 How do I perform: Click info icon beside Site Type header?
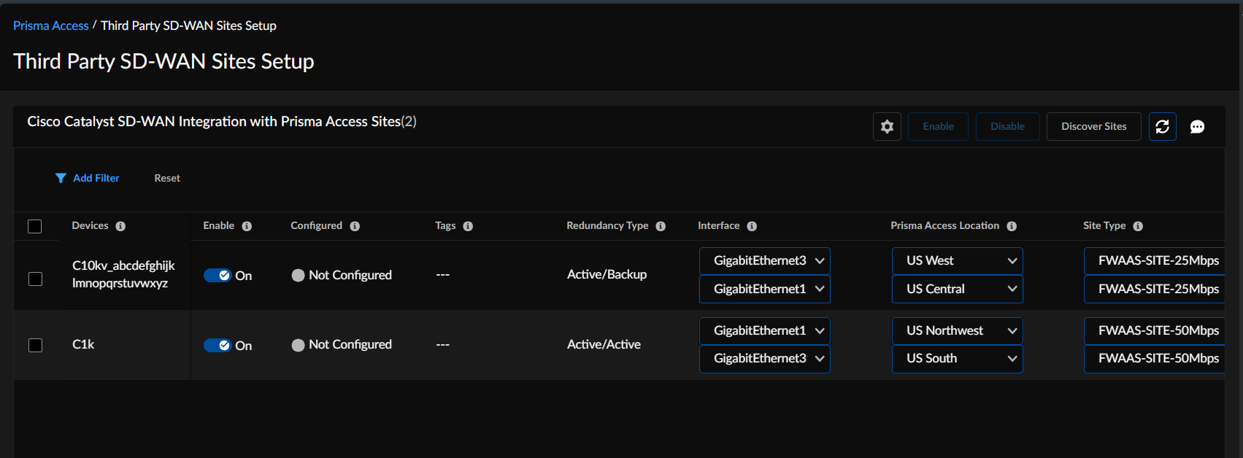click(x=1138, y=226)
